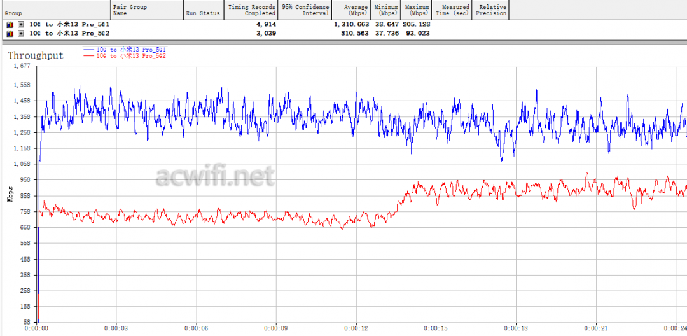Click the Run Status column header
687x336 pixels.
point(202,13)
